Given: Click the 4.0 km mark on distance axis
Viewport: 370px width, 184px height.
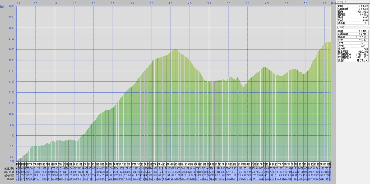Looking at the screenshot, I should pyautogui.click(x=171, y=3).
